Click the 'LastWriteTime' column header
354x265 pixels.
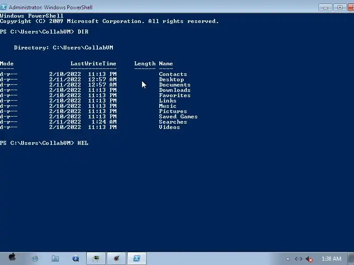click(93, 64)
